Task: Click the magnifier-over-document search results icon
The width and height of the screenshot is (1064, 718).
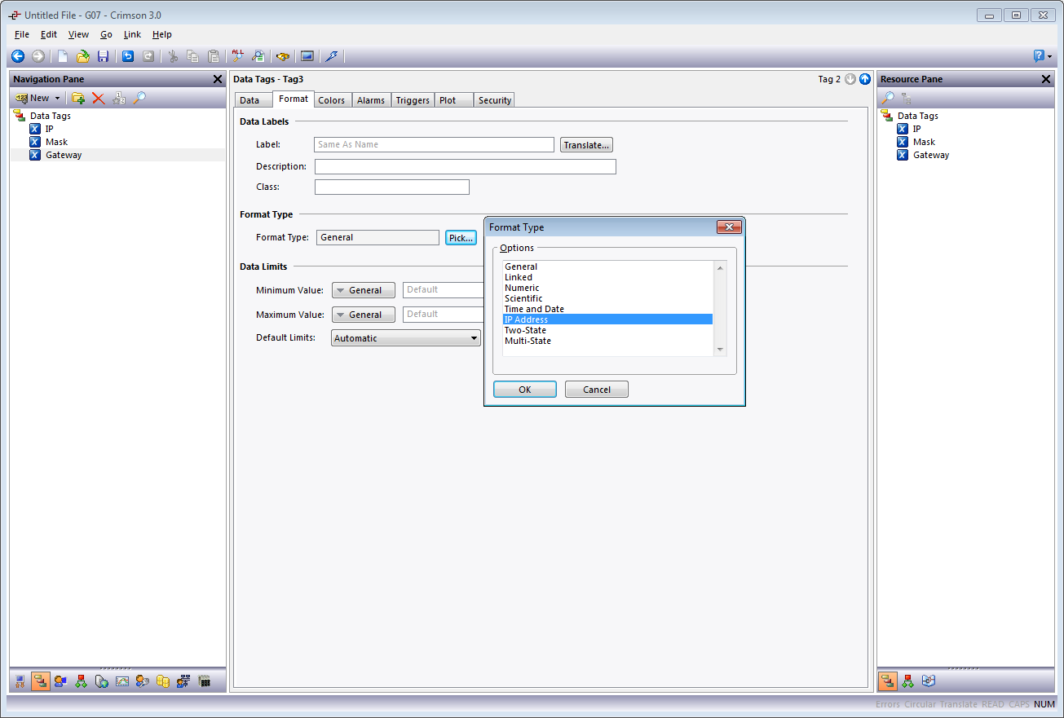Action: click(x=258, y=56)
